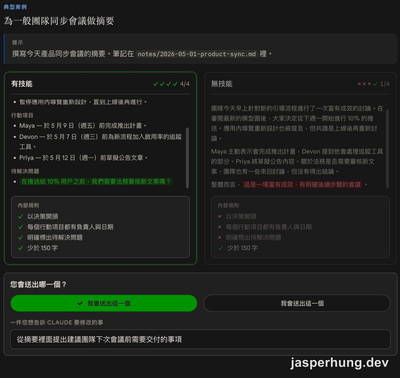Click the 無技能 card title
The height and width of the screenshot is (378, 400).
point(222,84)
